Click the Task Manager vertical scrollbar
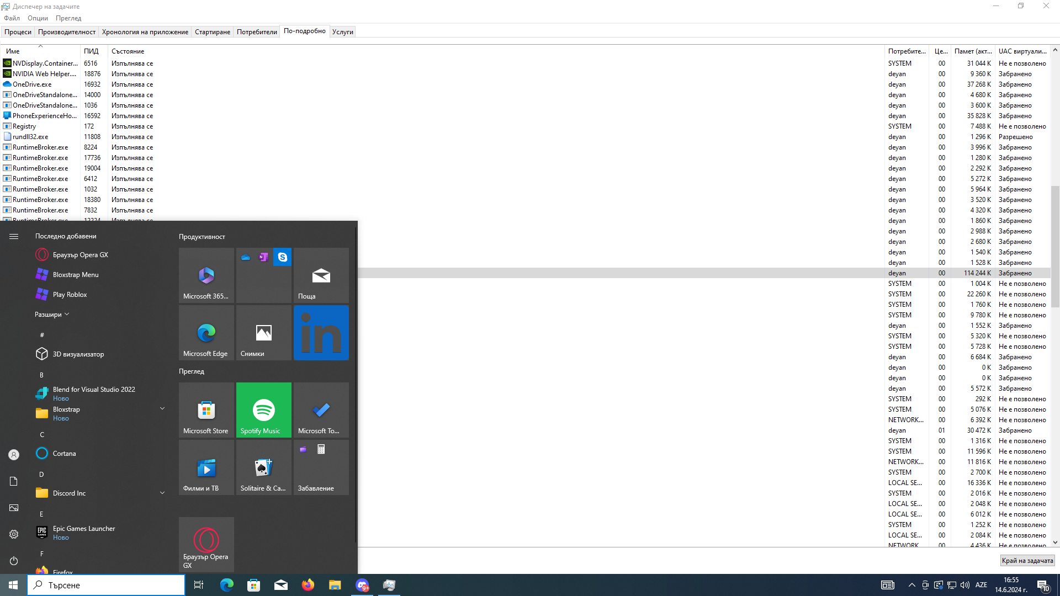This screenshot has width=1060, height=596. [x=1055, y=246]
